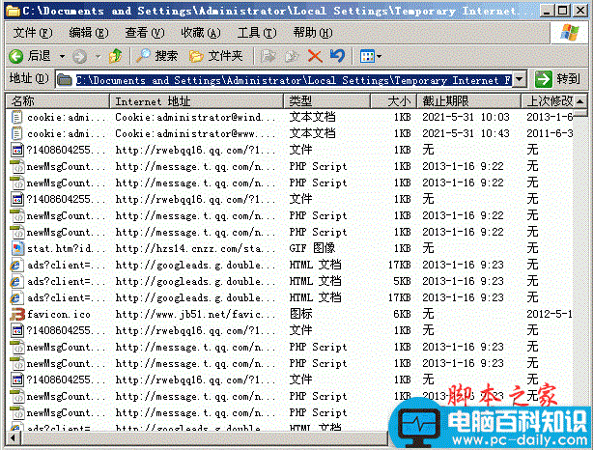Image resolution: width=593 pixels, height=450 pixels.
Task: Open the 搜索 search magnifier
Action: (143, 56)
